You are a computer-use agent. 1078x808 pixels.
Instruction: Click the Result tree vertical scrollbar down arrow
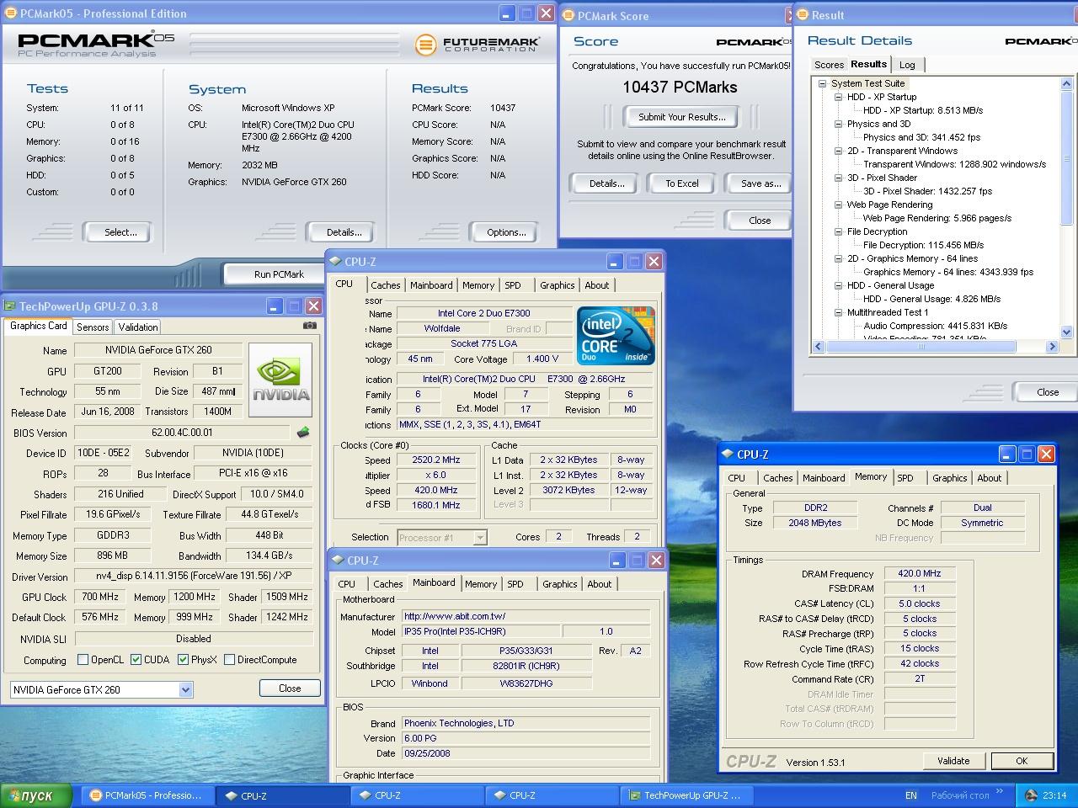[x=1066, y=332]
